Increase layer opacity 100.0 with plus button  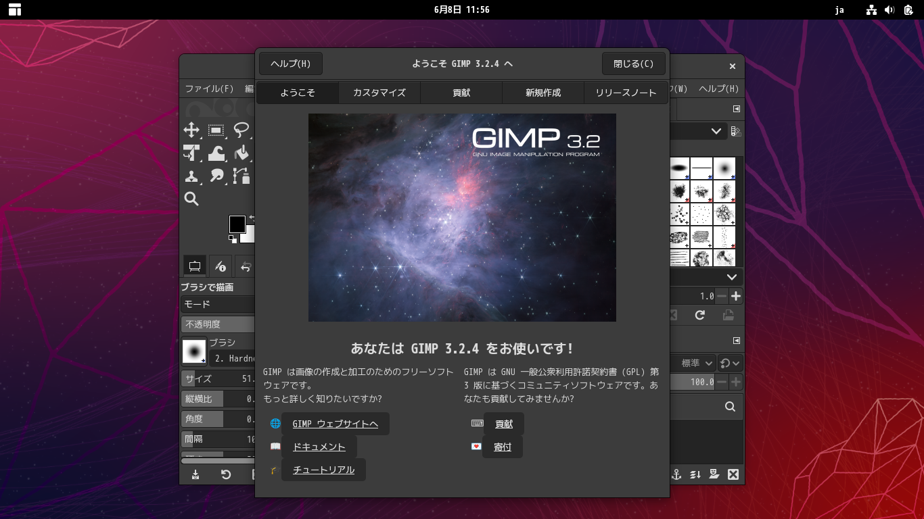click(736, 382)
